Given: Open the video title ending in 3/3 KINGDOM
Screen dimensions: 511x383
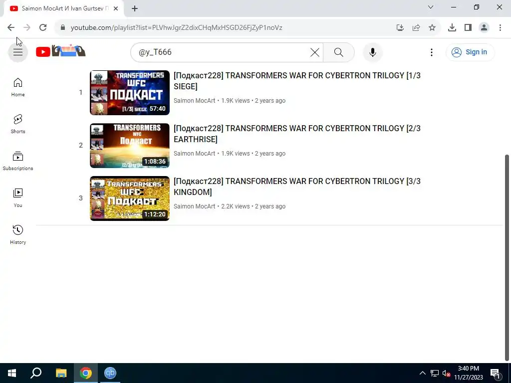Looking at the screenshot, I should [x=297, y=187].
